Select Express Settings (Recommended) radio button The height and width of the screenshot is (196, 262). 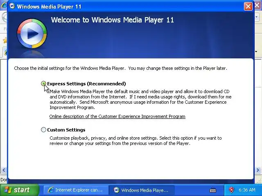[43, 83]
